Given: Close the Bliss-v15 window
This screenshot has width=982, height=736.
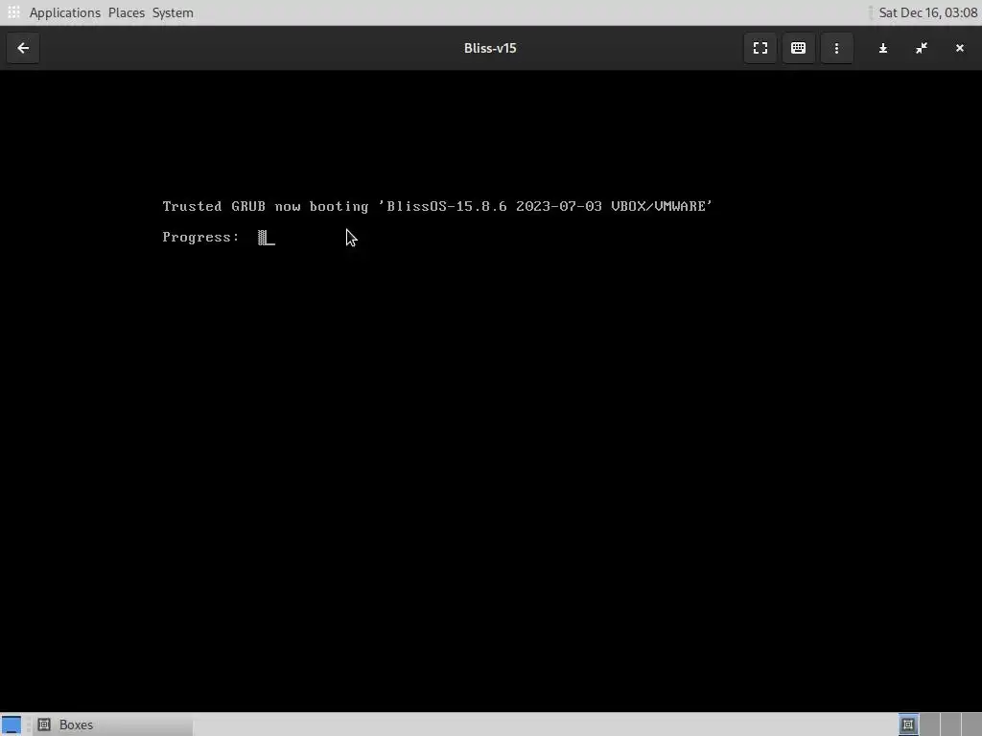Looking at the screenshot, I should [x=959, y=48].
